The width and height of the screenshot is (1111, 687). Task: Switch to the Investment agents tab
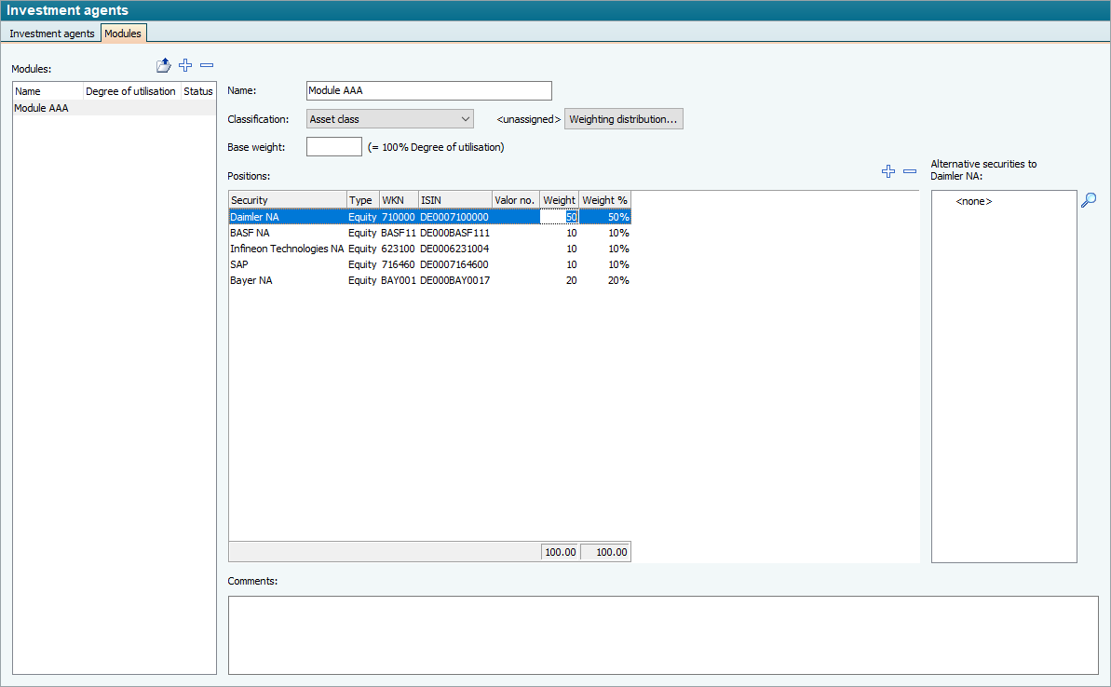(x=52, y=34)
